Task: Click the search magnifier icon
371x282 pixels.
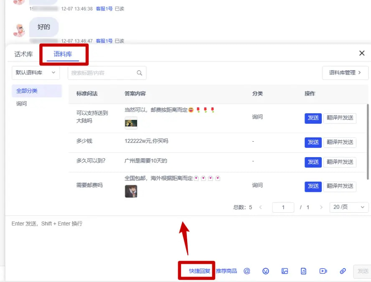Action: pyautogui.click(x=140, y=73)
